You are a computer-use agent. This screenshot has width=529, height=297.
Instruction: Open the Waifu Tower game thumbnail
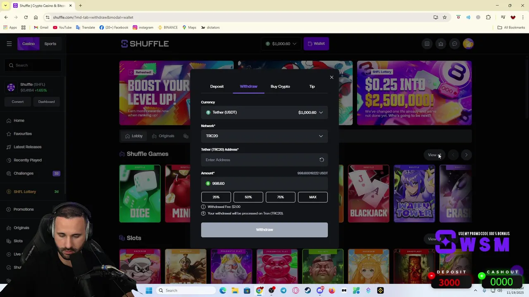click(x=414, y=193)
